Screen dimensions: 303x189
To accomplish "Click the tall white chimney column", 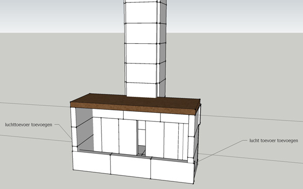I will pos(145,48).
